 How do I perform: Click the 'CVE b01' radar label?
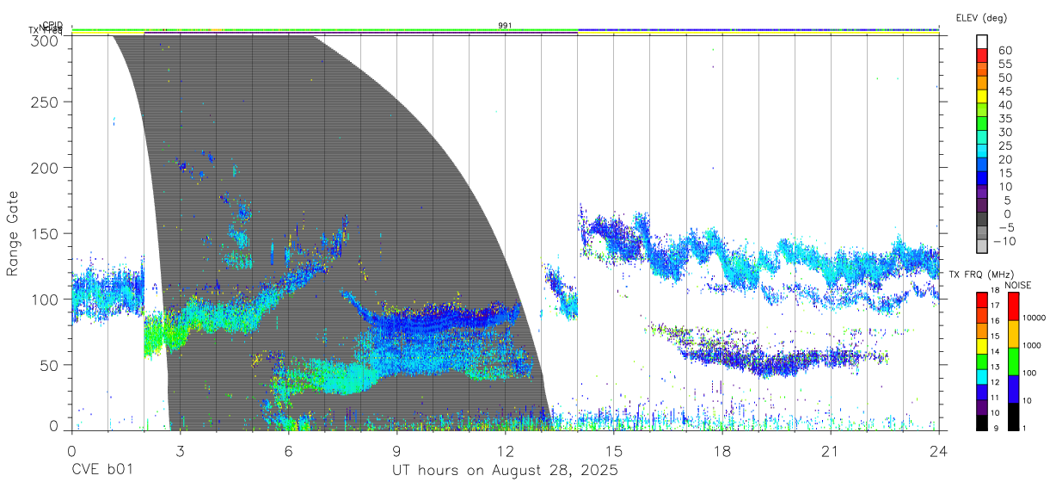pos(101,471)
